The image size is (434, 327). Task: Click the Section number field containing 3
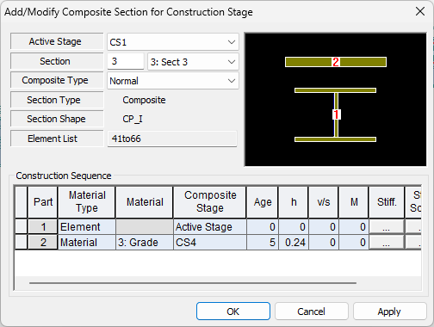pyautogui.click(x=126, y=61)
